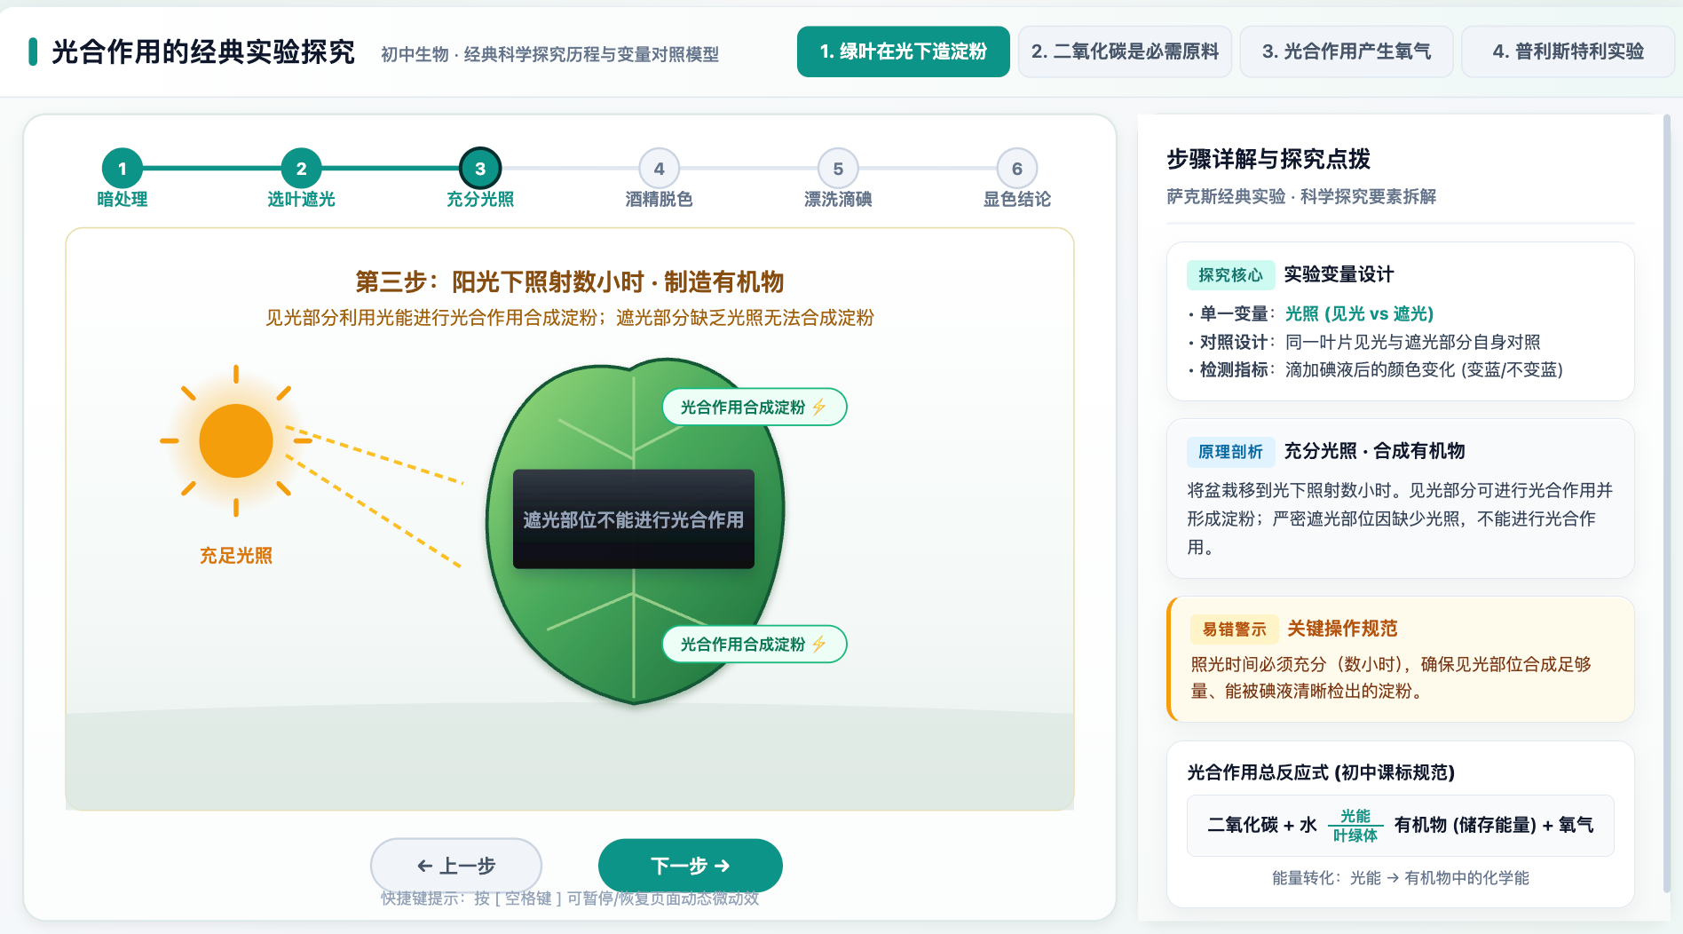Select step 3 充分光照 circle
The image size is (1683, 934).
point(480,169)
